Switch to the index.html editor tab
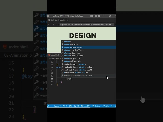The height and width of the screenshot is (122, 163). coord(54,55)
